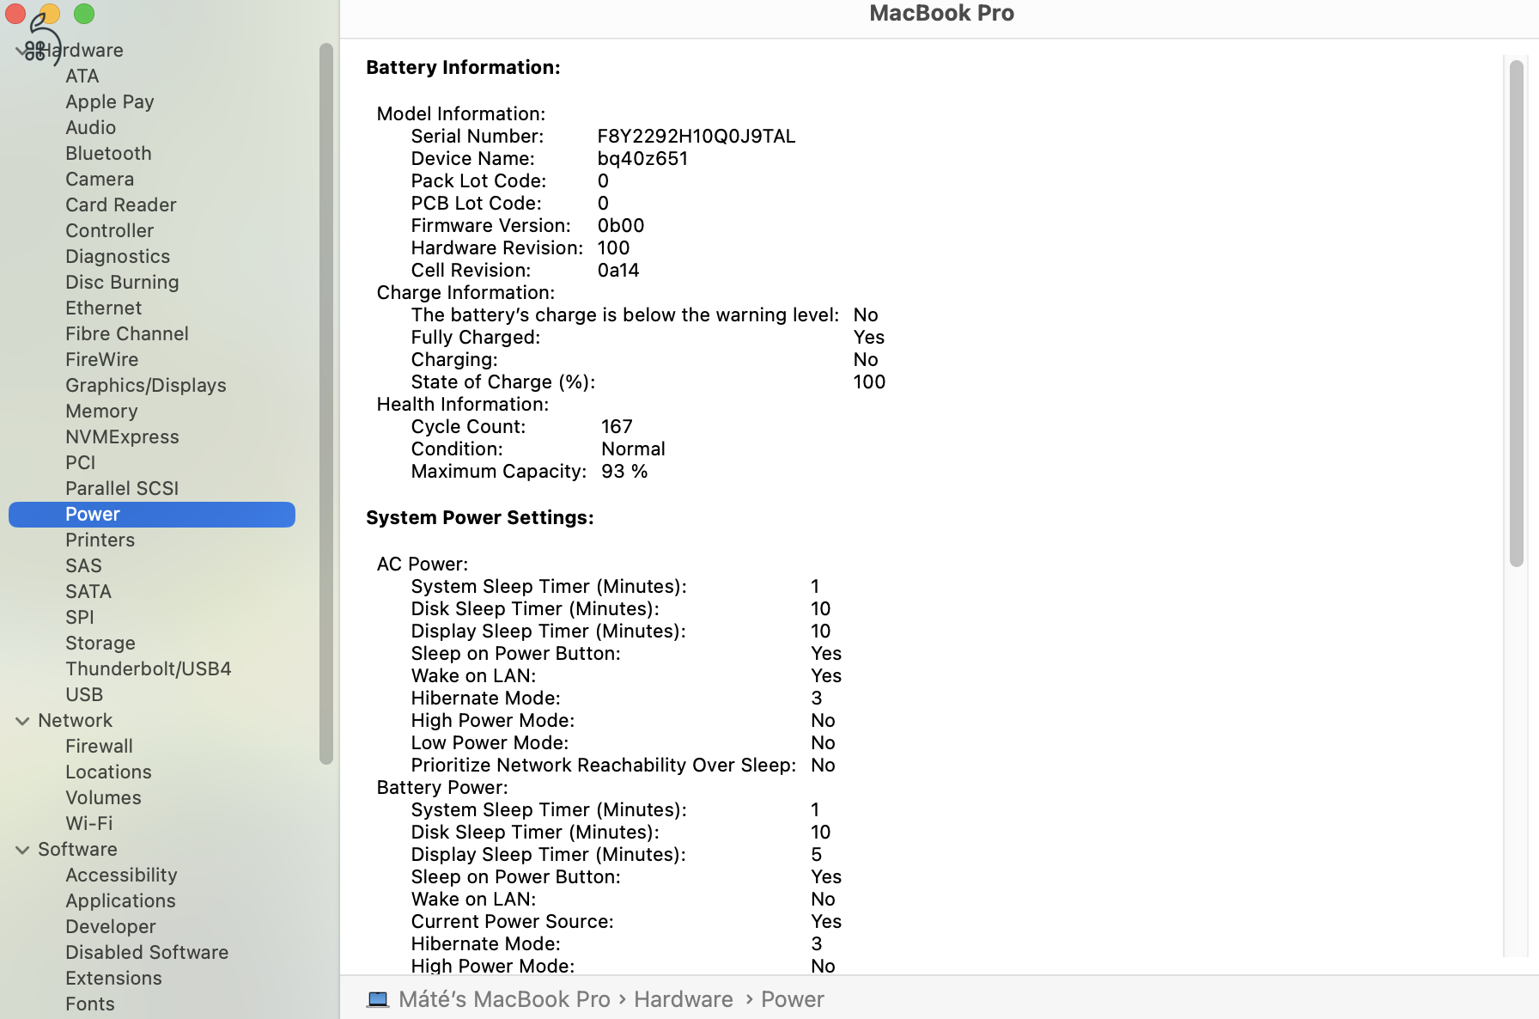Collapse the Software section chevron

(22, 850)
